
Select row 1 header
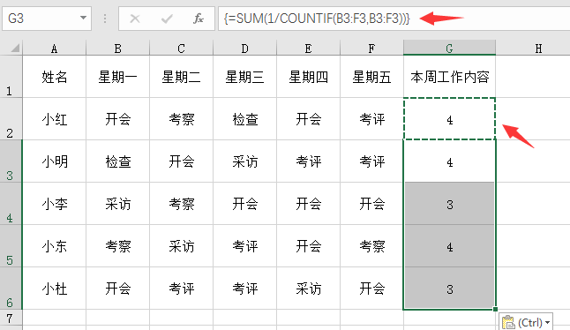(x=11, y=76)
